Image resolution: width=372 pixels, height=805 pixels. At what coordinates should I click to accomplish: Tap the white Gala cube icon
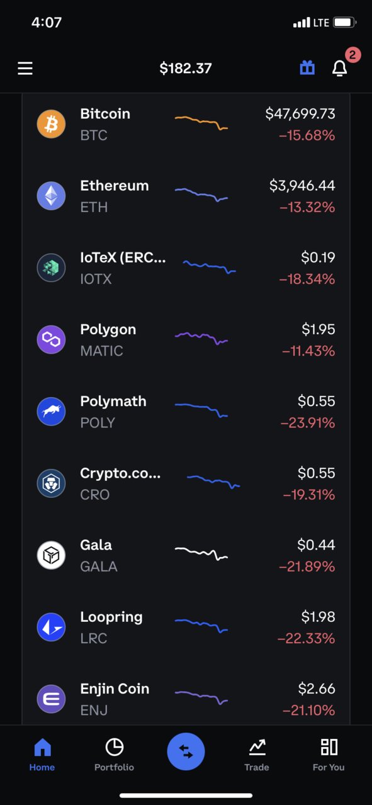(x=51, y=555)
